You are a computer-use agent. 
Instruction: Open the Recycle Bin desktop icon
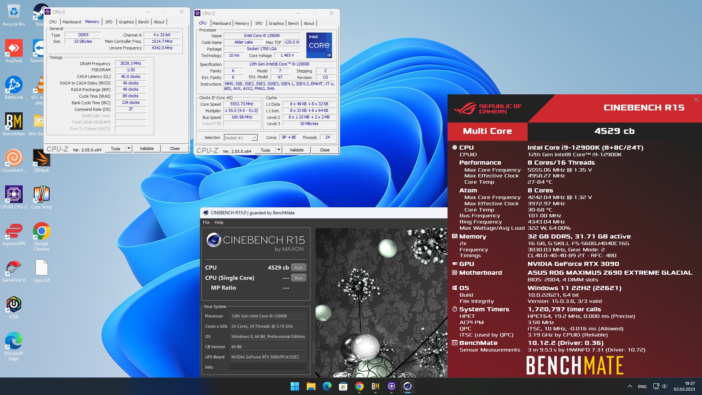14,15
